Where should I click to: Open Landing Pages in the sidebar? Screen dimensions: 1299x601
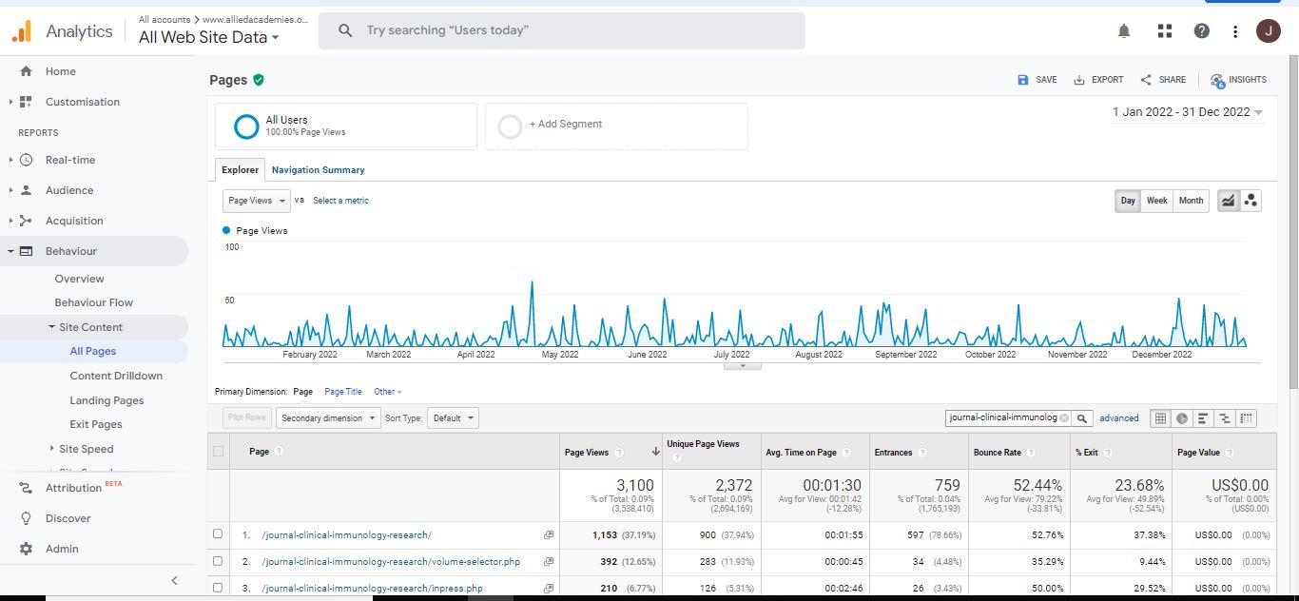pos(107,400)
